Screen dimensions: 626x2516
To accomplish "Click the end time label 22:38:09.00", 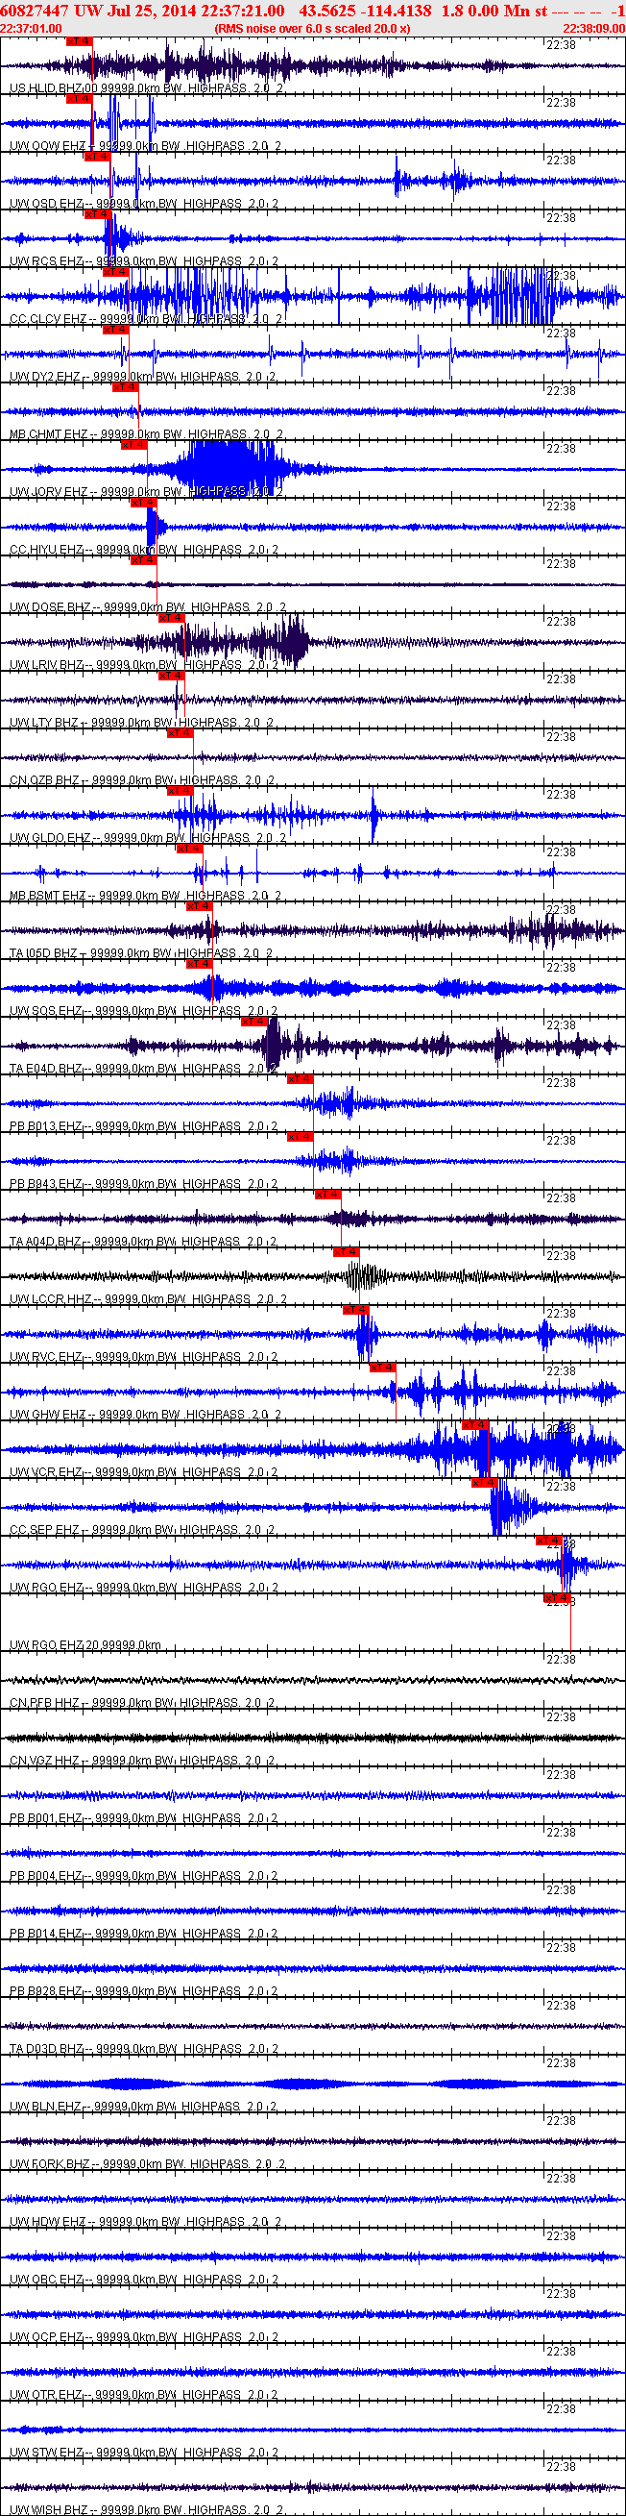I will pos(593,28).
